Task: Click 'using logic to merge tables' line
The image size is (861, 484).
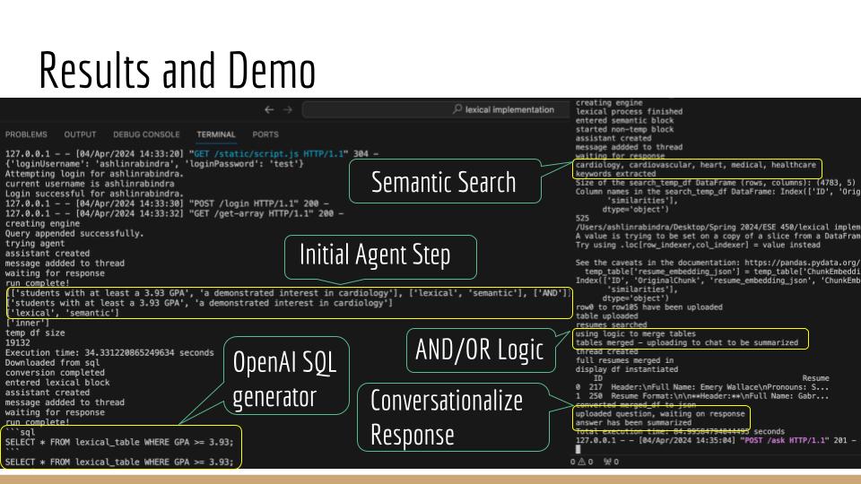Action: pyautogui.click(x=635, y=333)
